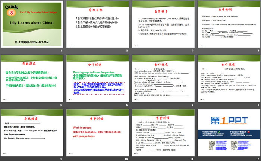The width and height of the screenshot is (261, 161).
Task: Select slide 12 with 第1PPT logo
Action: 229,133
